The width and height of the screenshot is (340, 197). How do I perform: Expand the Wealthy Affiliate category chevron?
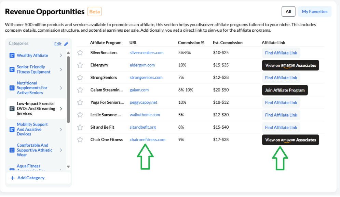(61, 55)
